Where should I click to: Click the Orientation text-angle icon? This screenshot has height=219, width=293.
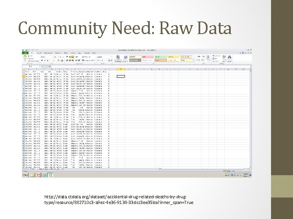(x=77, y=57)
